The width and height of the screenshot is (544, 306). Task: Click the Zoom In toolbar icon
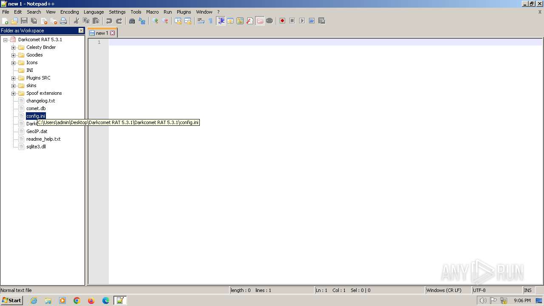pyautogui.click(x=155, y=21)
